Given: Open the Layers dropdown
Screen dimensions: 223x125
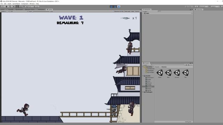Looking at the screenshot, I should tap(215, 7).
